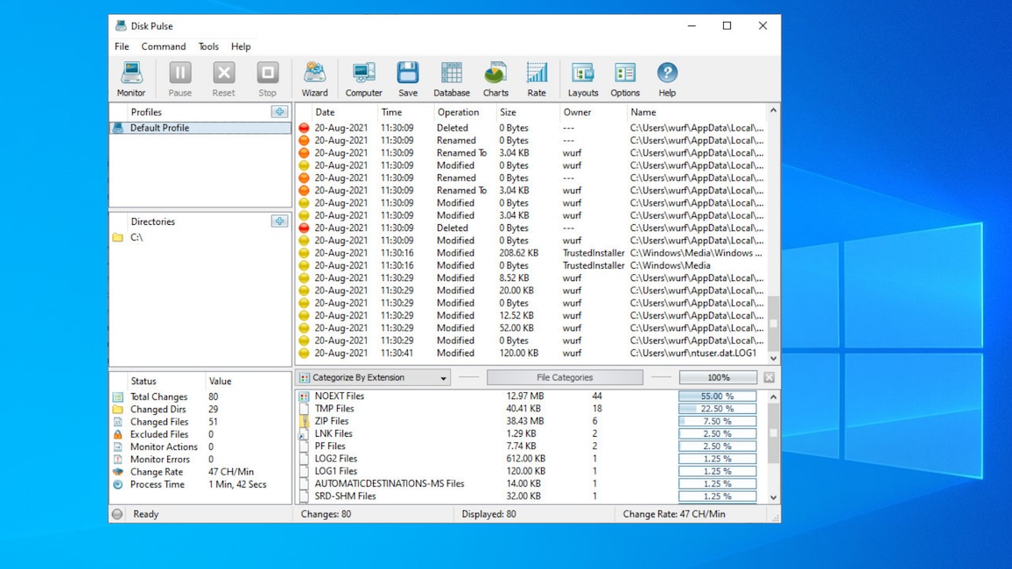Open the Database toolbar icon
The width and height of the screenshot is (1012, 569).
[451, 79]
